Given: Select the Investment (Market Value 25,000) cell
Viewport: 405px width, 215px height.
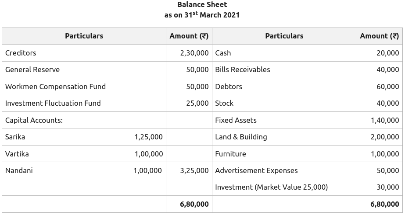Looking at the screenshot, I should (x=271, y=187).
